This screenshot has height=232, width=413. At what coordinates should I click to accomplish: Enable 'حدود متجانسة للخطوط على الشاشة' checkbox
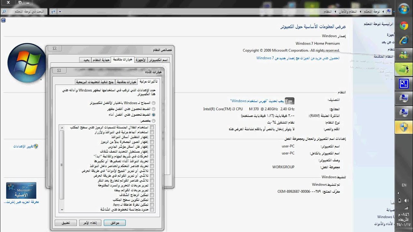152,209
